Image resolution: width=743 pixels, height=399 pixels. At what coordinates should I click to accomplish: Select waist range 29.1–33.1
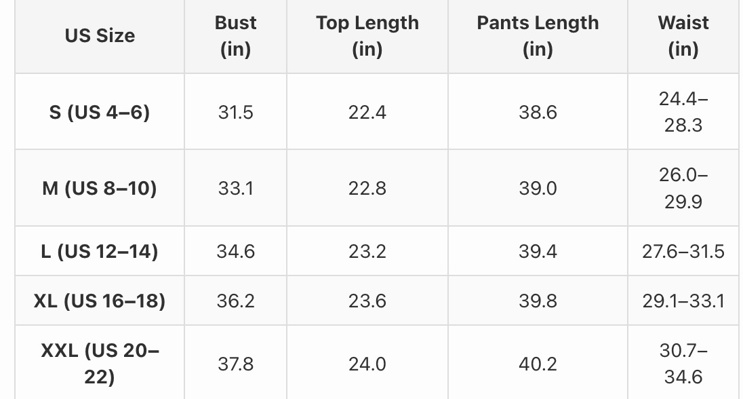tap(683, 301)
